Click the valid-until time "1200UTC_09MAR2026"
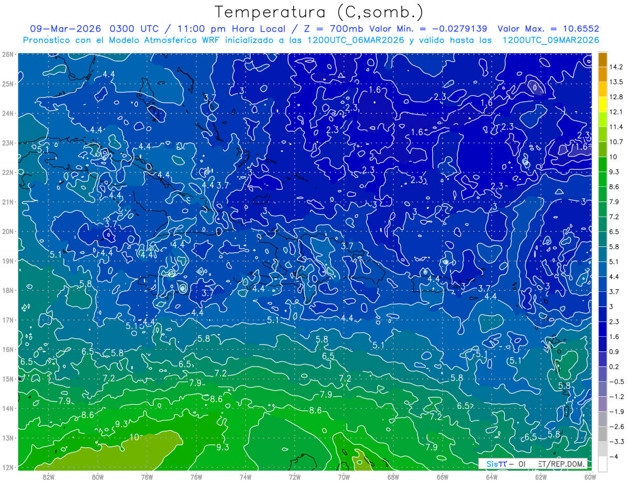The height and width of the screenshot is (484, 627). 550,40
